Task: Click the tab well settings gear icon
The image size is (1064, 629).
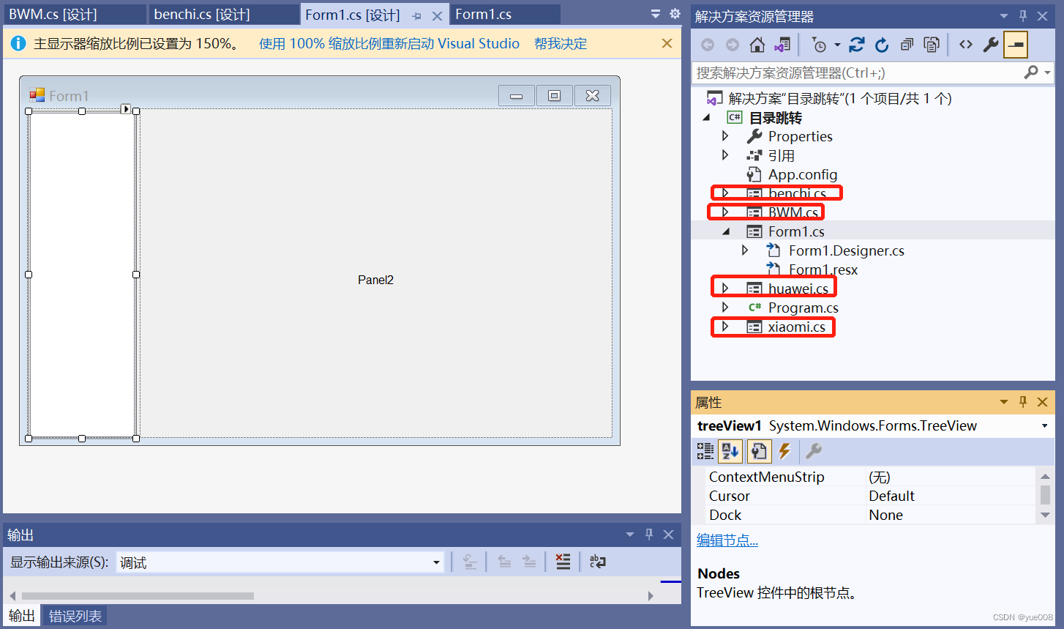Action: coord(675,14)
